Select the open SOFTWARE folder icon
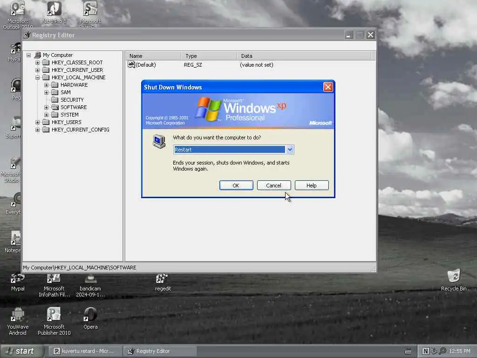This screenshot has width=477, height=358. pyautogui.click(x=55, y=107)
